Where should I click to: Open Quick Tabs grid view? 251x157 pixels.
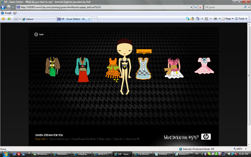click(x=16, y=19)
